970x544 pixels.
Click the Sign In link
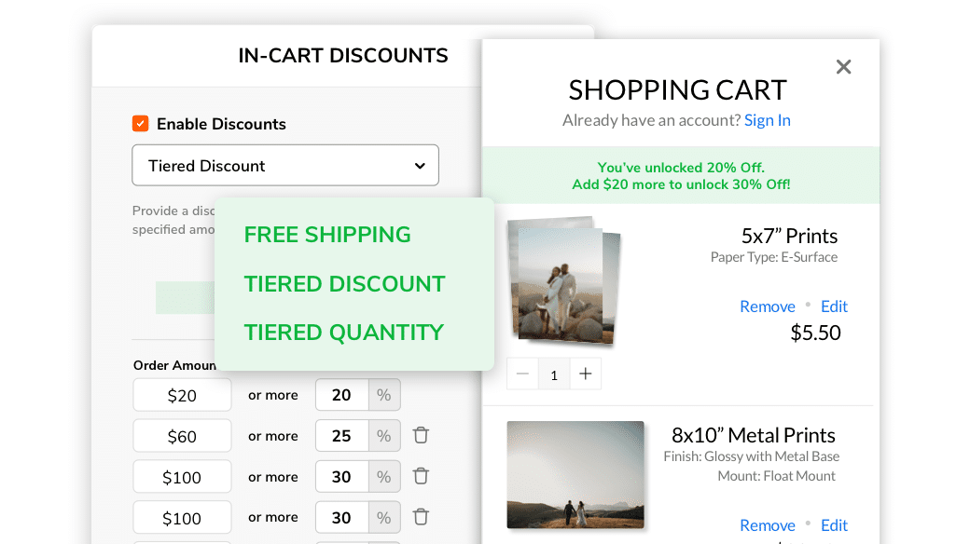tap(767, 119)
